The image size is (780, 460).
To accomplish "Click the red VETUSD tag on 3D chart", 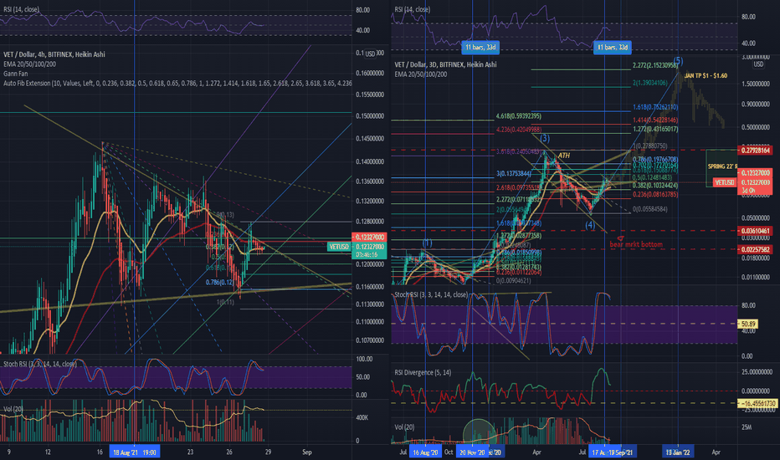I will click(x=723, y=182).
